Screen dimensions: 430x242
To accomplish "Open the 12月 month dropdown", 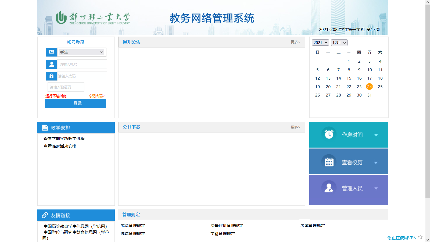I will 339,42.
